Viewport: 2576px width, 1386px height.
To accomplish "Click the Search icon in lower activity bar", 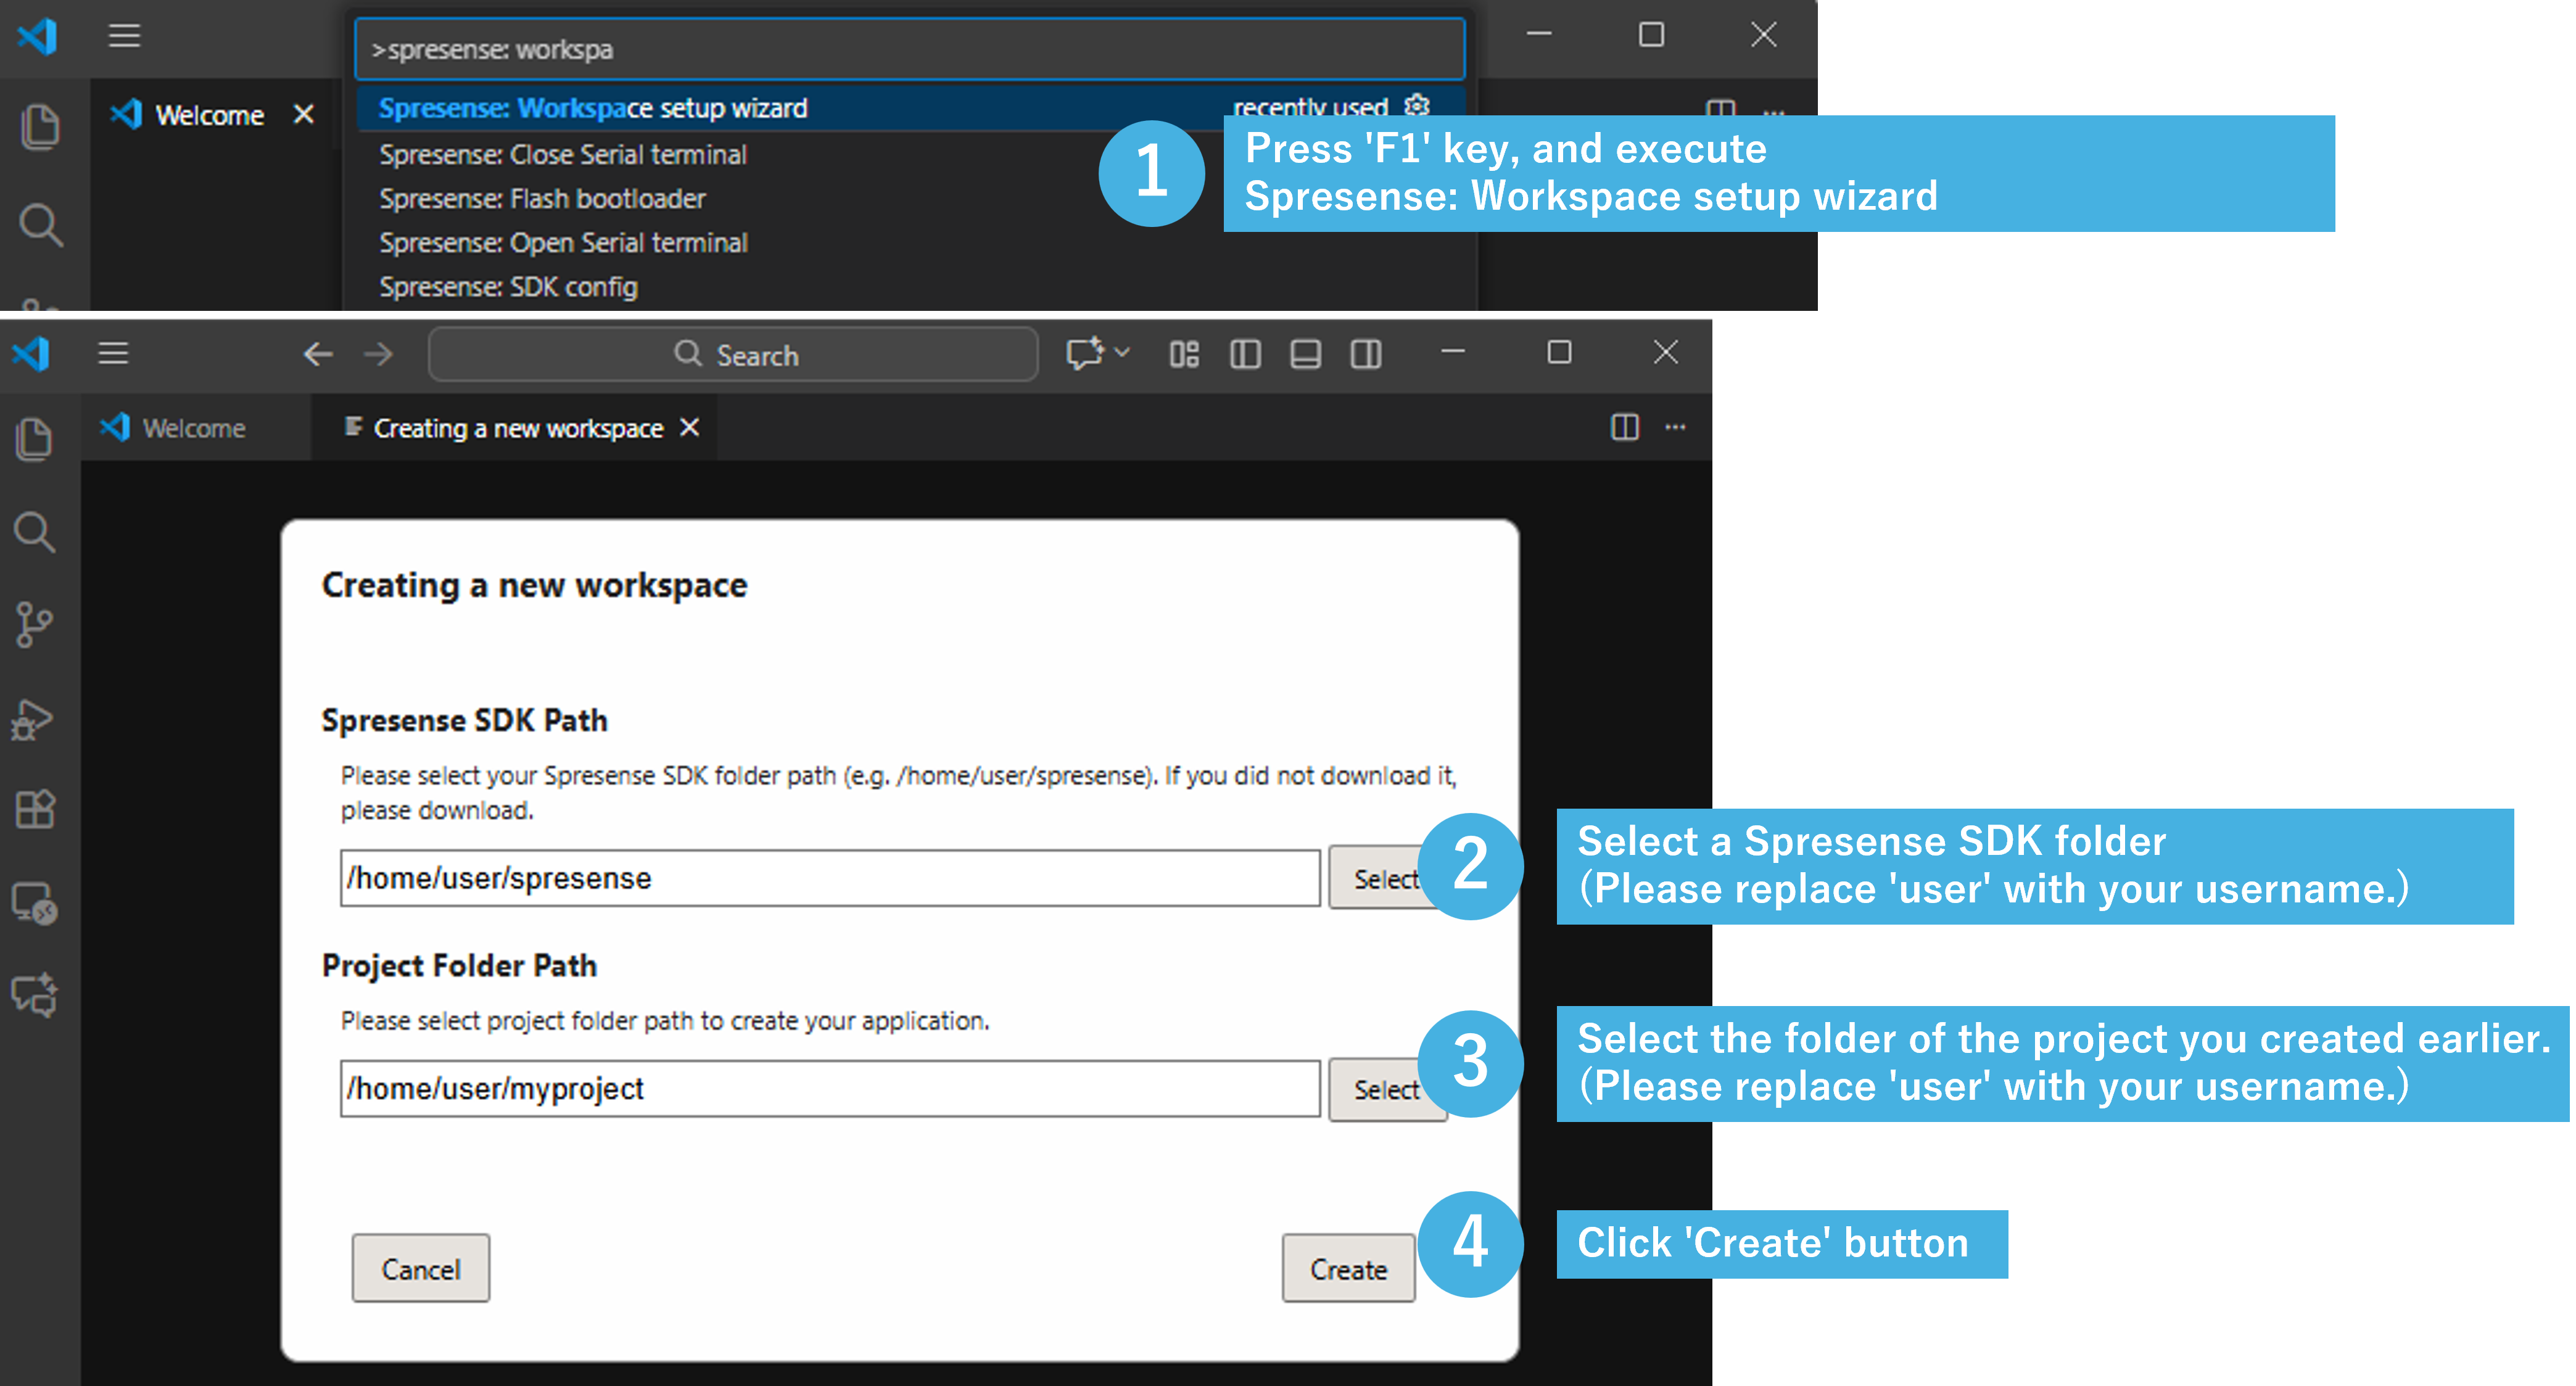I will 34,532.
